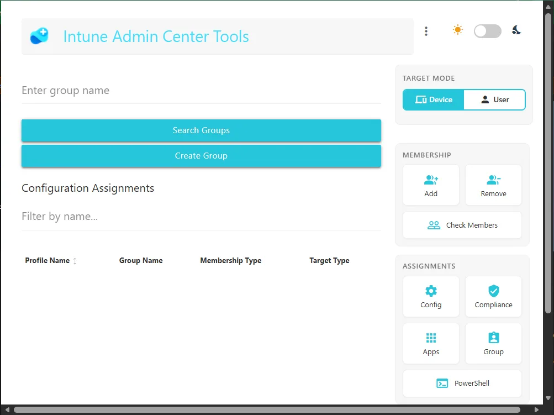The height and width of the screenshot is (415, 554).
Task: Focus the Enter group name field
Action: coord(201,91)
